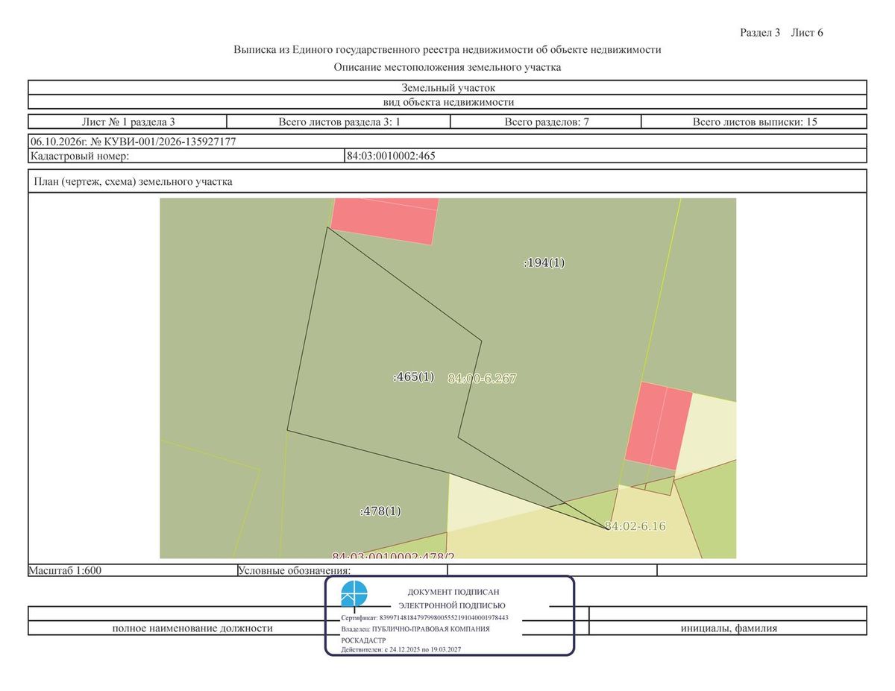Select "Всего листов выписки: 15" cell
The height and width of the screenshot is (691, 895).
(754, 122)
